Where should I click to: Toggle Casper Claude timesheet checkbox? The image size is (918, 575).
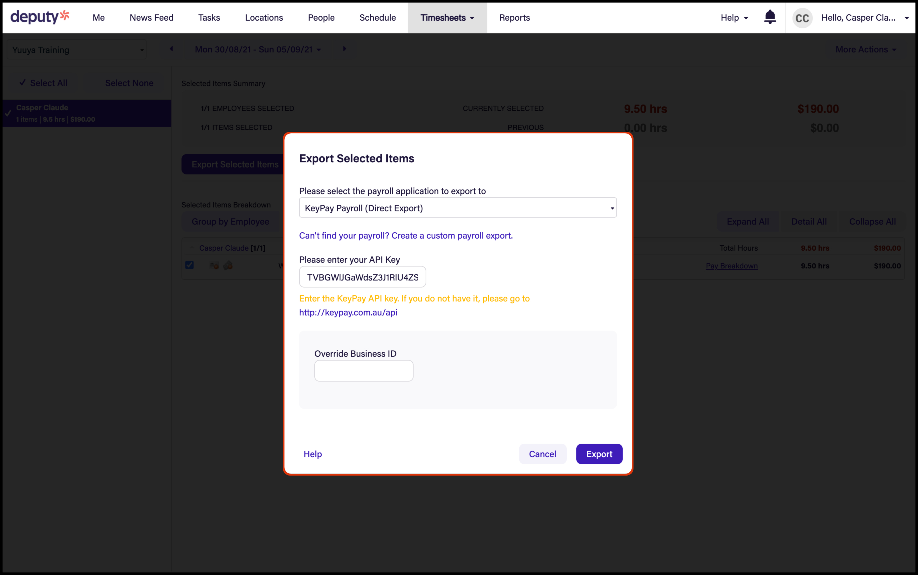click(189, 265)
